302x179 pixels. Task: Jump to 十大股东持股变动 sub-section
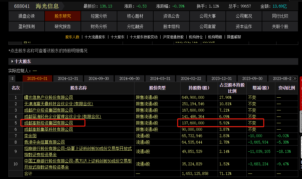144,37
